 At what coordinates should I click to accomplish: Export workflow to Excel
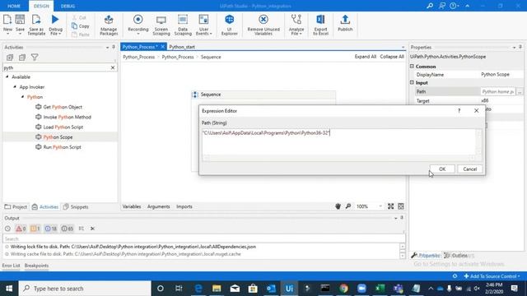point(320,25)
